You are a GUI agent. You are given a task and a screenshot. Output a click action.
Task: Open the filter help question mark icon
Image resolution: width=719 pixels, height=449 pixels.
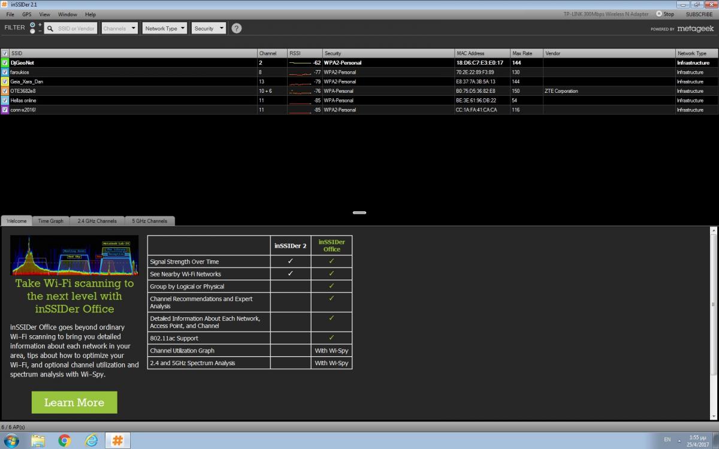click(x=237, y=28)
